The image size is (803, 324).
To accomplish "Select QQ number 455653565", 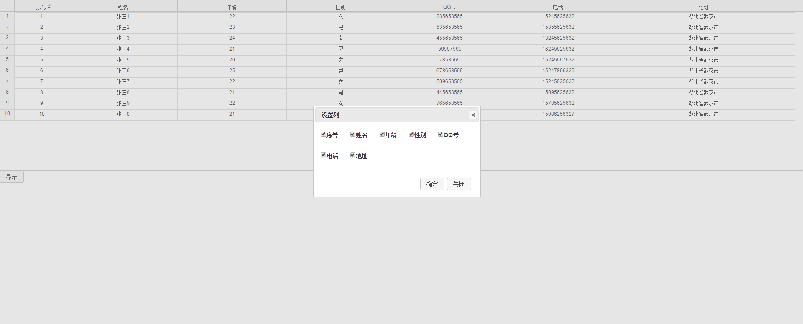I will [449, 38].
